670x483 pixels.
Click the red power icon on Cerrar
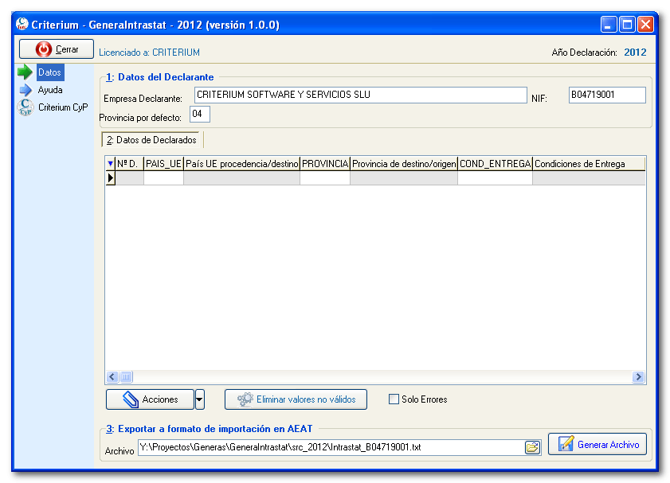[43, 49]
